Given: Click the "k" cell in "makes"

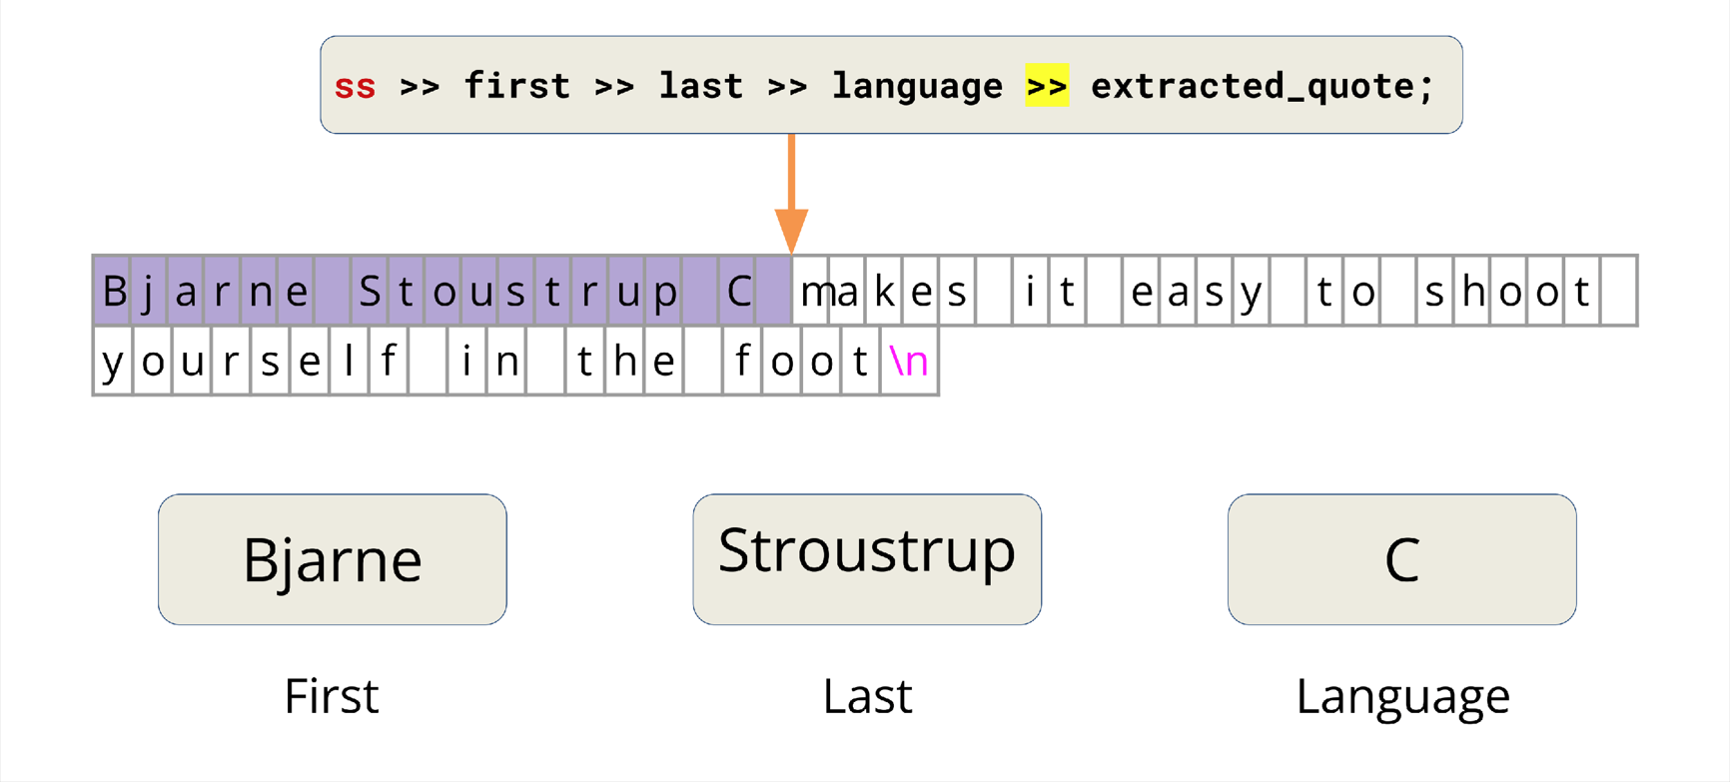Looking at the screenshot, I should pos(884,292).
